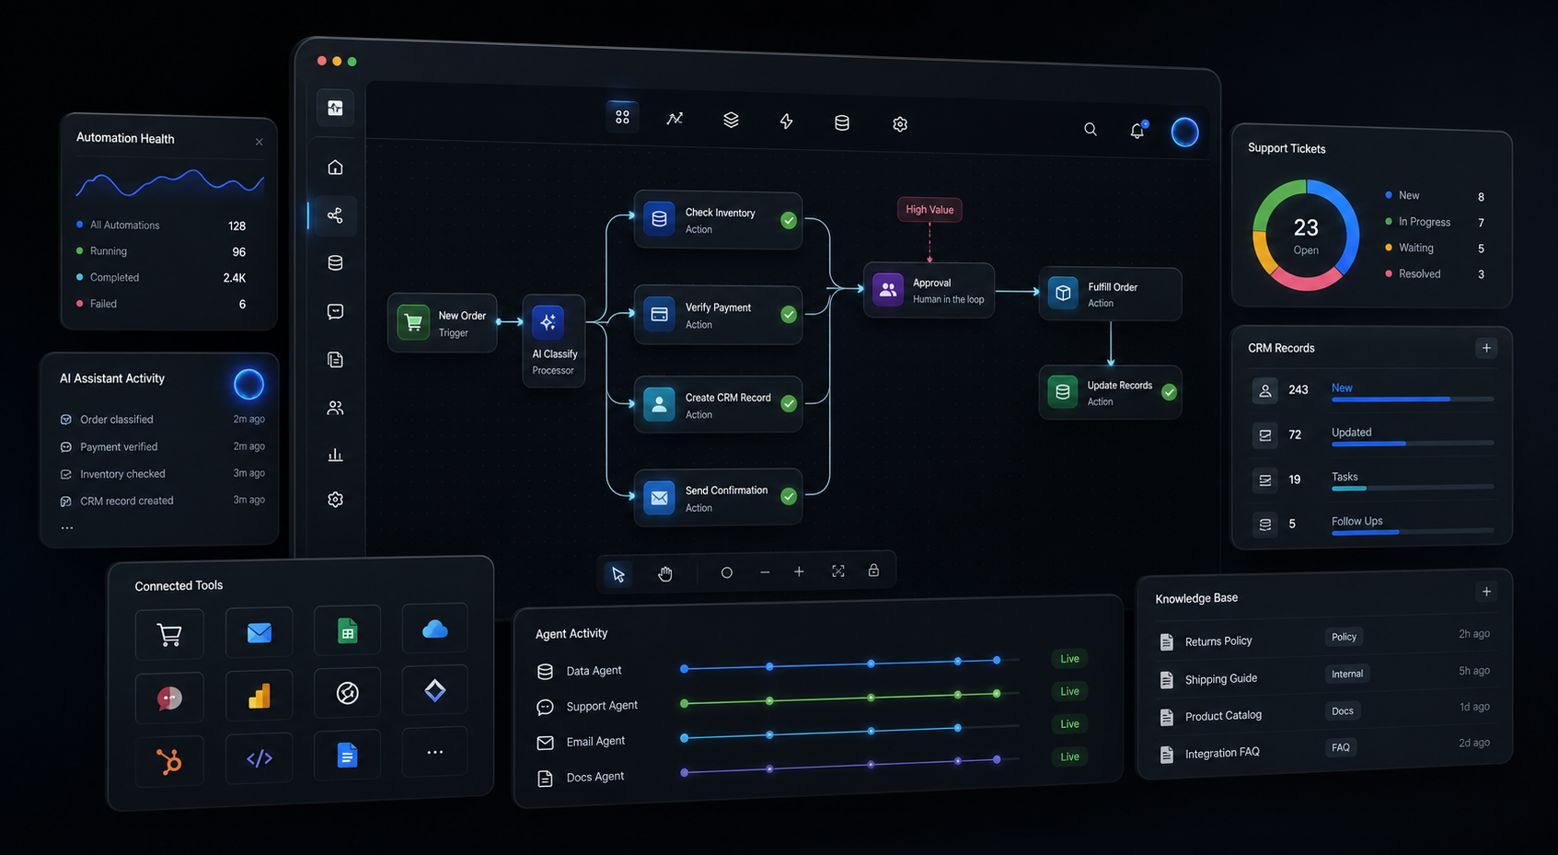Click the High Value condition tag
Image resolution: width=1558 pixels, height=855 pixels.
[x=929, y=210]
